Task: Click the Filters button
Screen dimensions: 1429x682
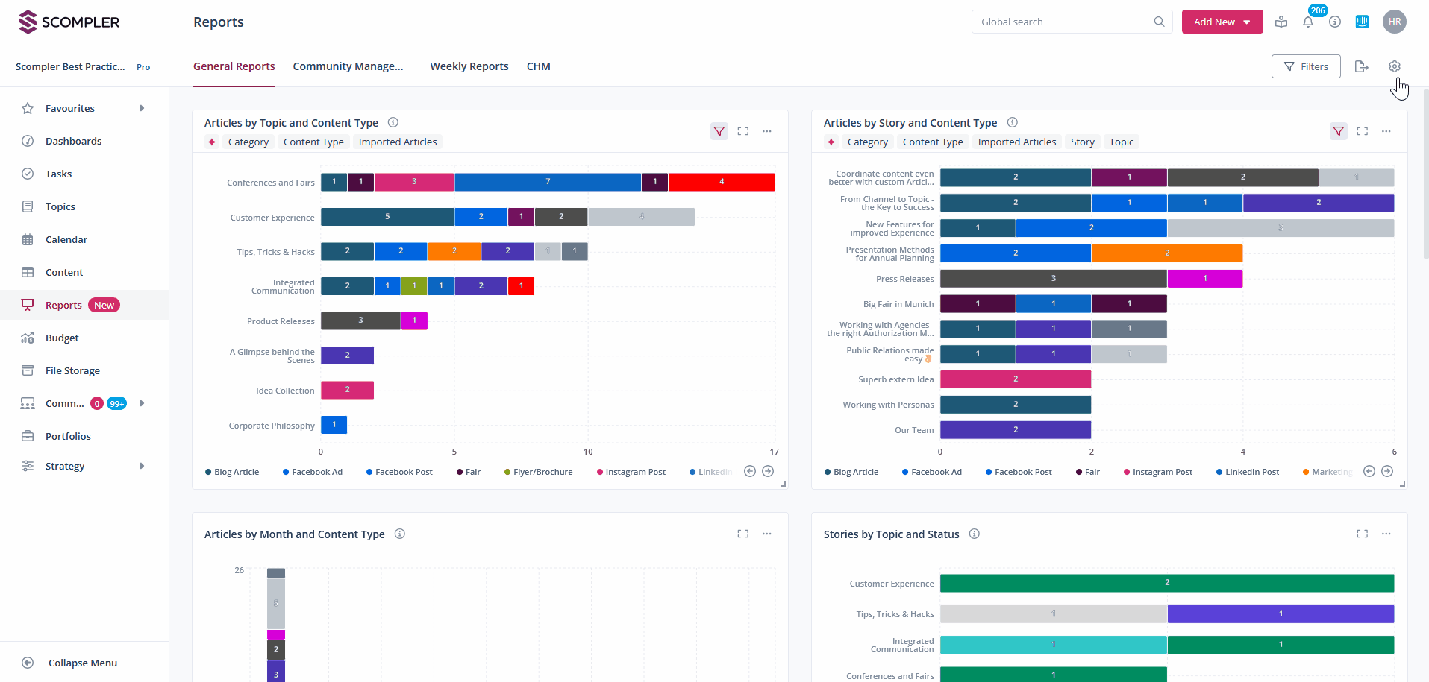Action: [x=1305, y=66]
